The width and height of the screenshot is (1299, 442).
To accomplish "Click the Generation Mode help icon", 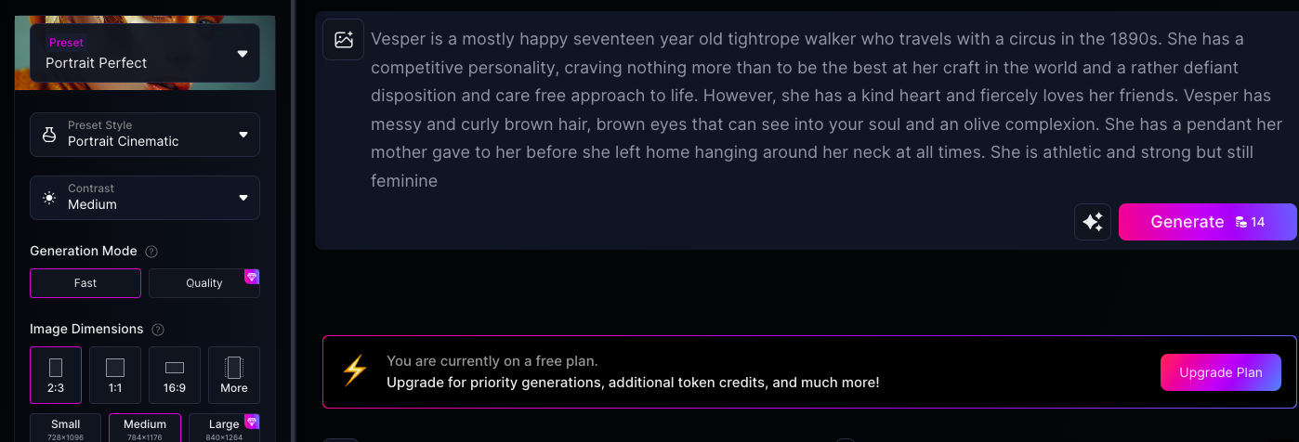I will click(151, 252).
